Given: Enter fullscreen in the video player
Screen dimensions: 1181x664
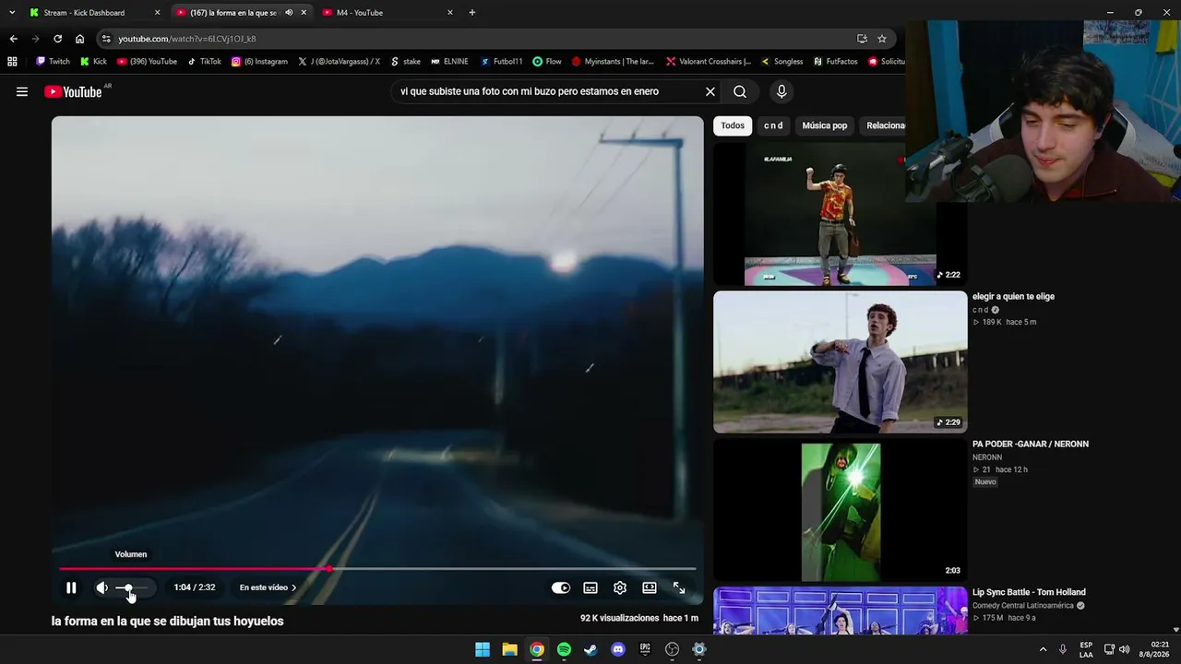Looking at the screenshot, I should (x=679, y=587).
